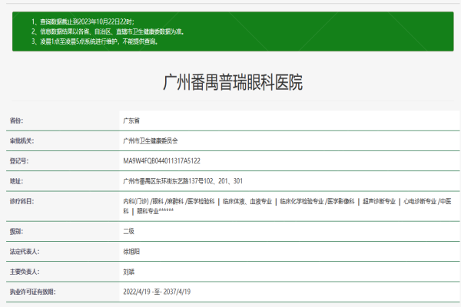
Task: Click the hospital title 广州番禺普瑞眼科医院
Action: click(x=233, y=83)
